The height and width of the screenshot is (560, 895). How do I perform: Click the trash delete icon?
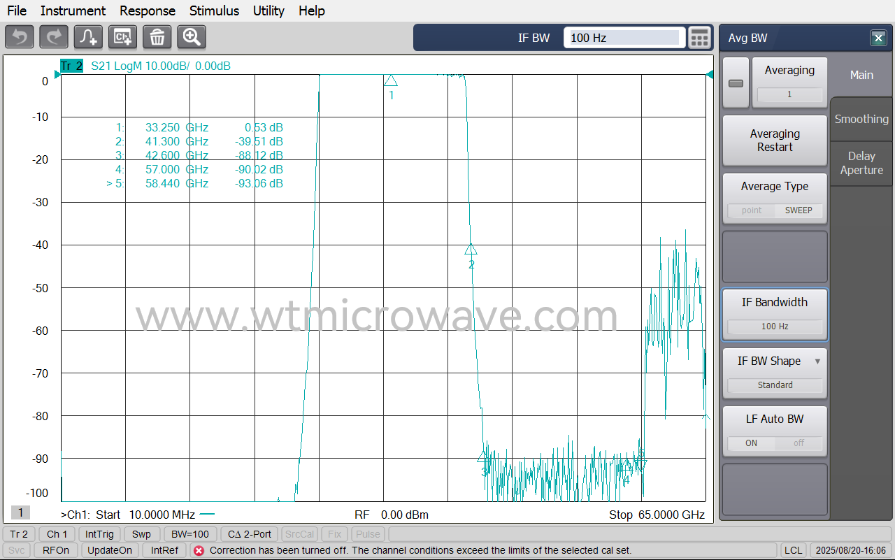[x=157, y=37]
